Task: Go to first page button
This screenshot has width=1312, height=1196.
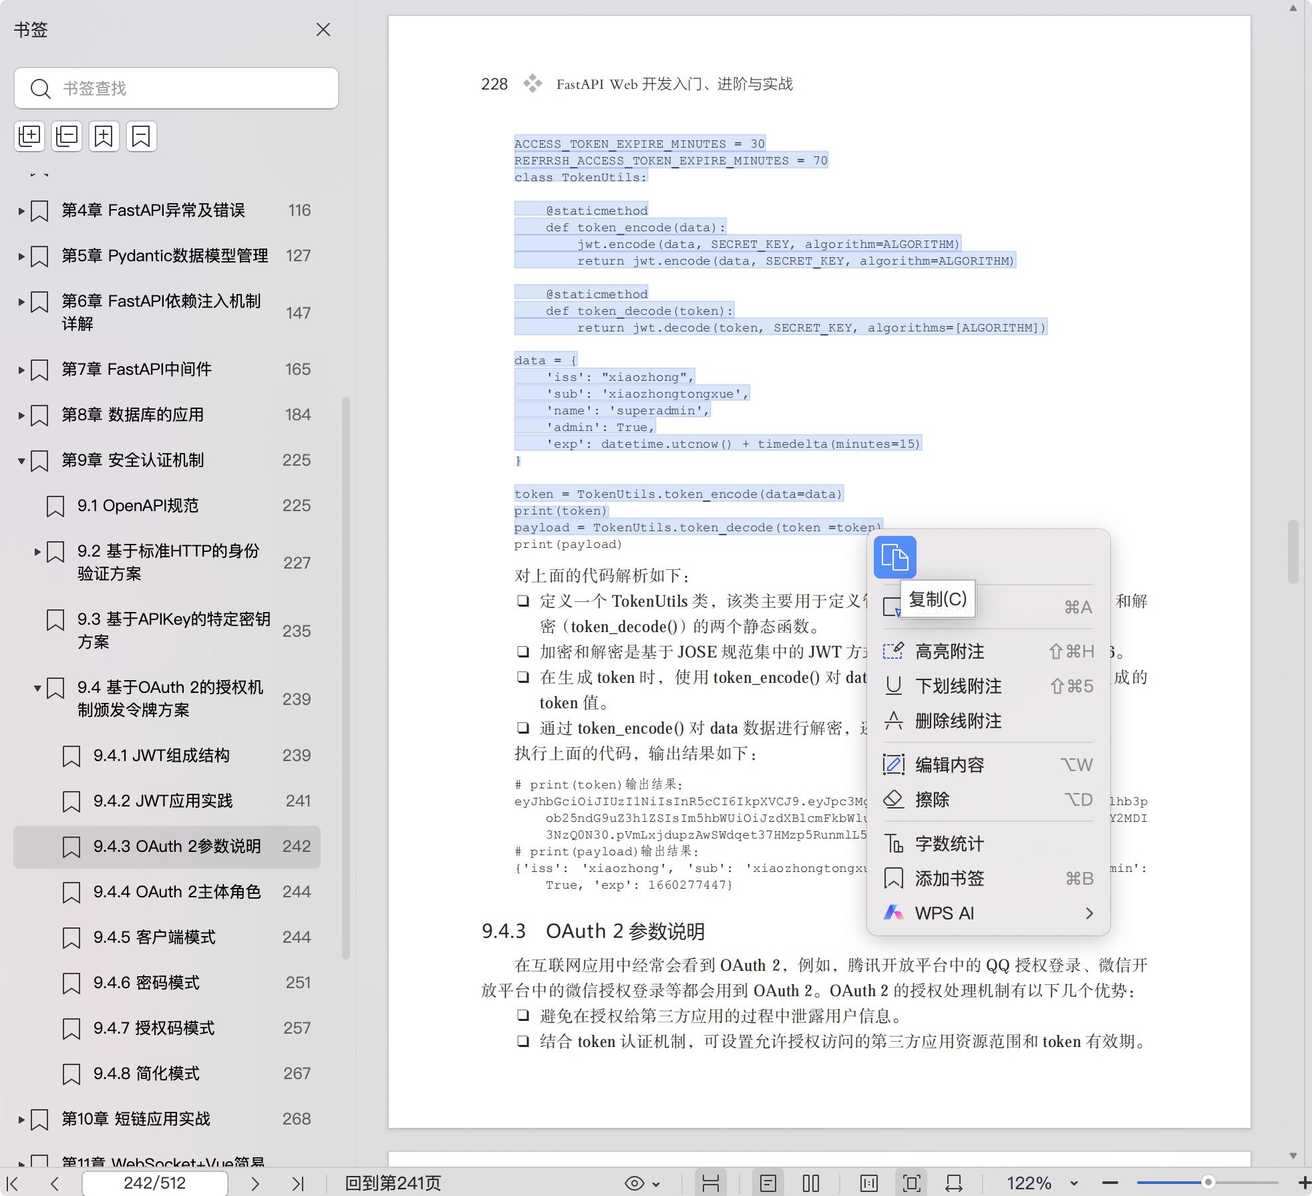Action: [13, 1183]
